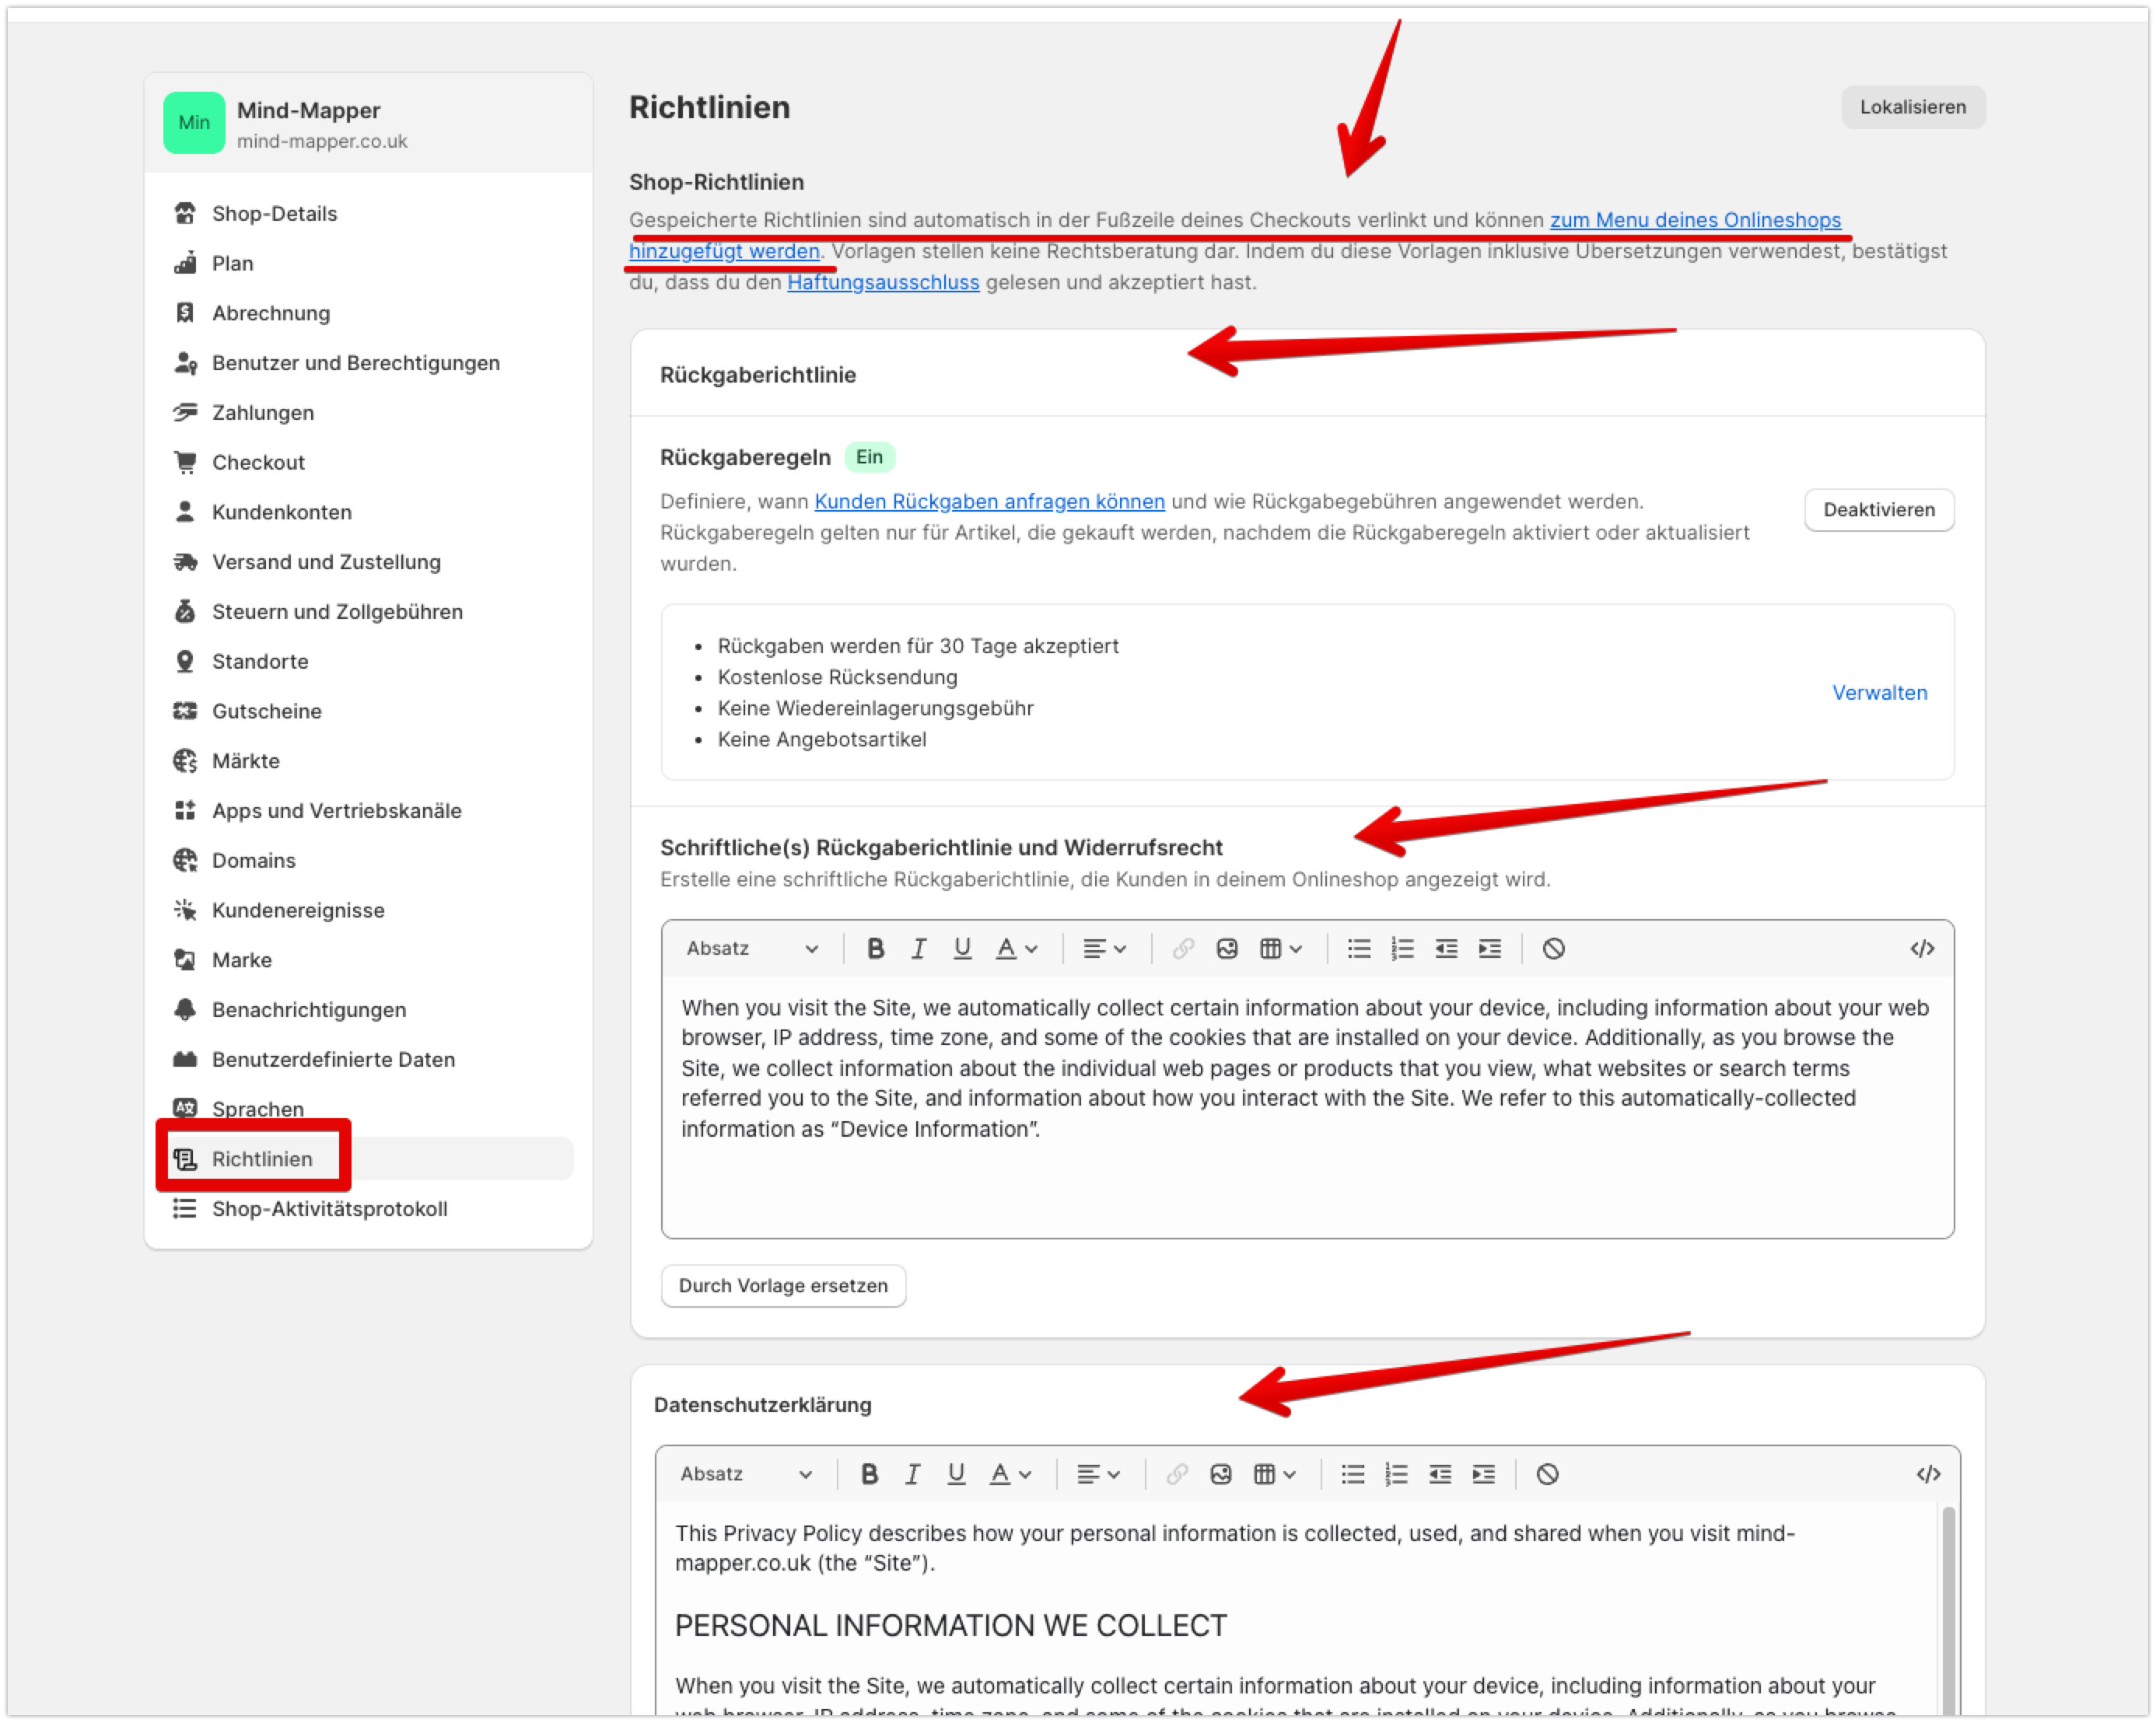2156x1723 pixels.
Task: Click Durch Vorlage ersetzen button
Action: (783, 1285)
